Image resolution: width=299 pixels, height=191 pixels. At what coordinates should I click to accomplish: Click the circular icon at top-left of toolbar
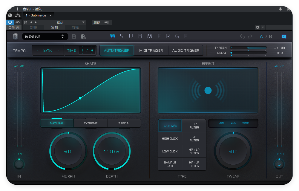point(10,15)
